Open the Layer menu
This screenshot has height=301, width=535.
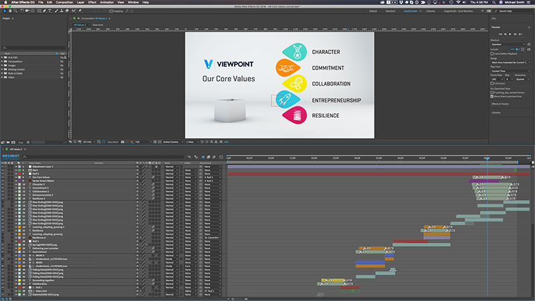(x=80, y=2)
